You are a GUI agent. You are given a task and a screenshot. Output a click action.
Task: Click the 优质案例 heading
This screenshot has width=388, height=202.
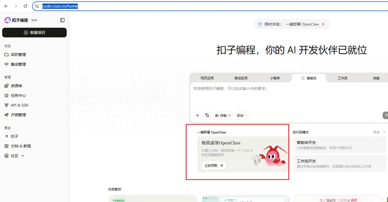tap(115, 189)
